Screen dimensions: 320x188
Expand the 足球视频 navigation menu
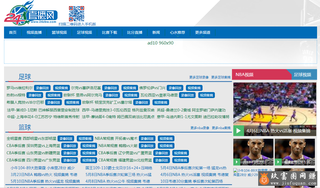[x=85, y=32]
